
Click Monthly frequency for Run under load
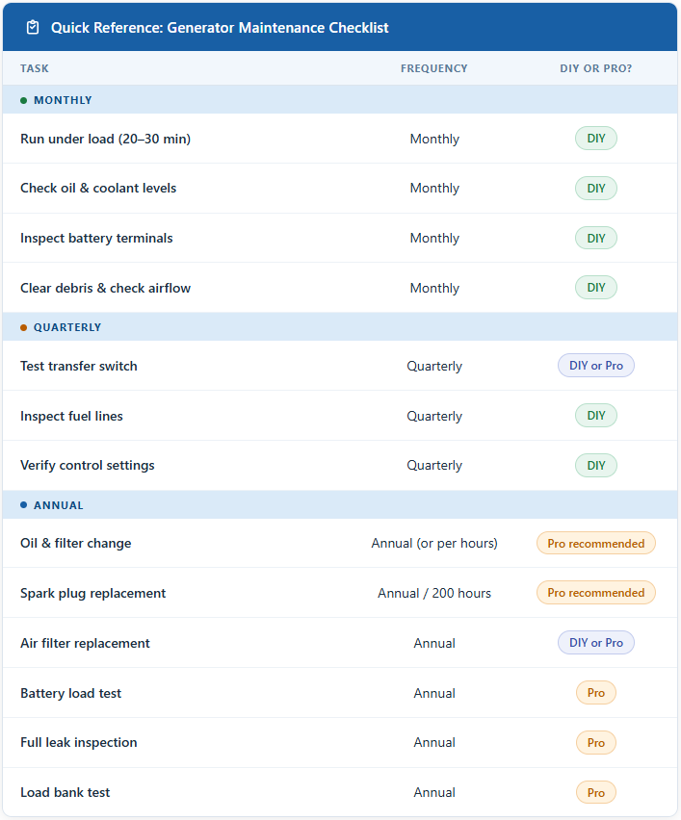pyautogui.click(x=434, y=140)
